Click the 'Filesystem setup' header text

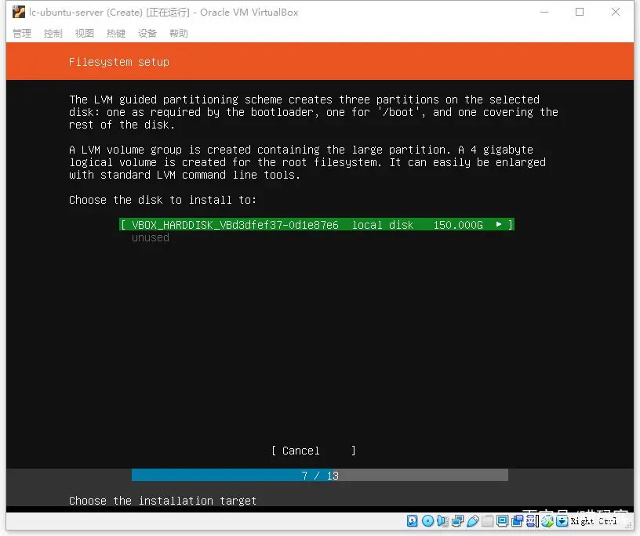(x=118, y=62)
